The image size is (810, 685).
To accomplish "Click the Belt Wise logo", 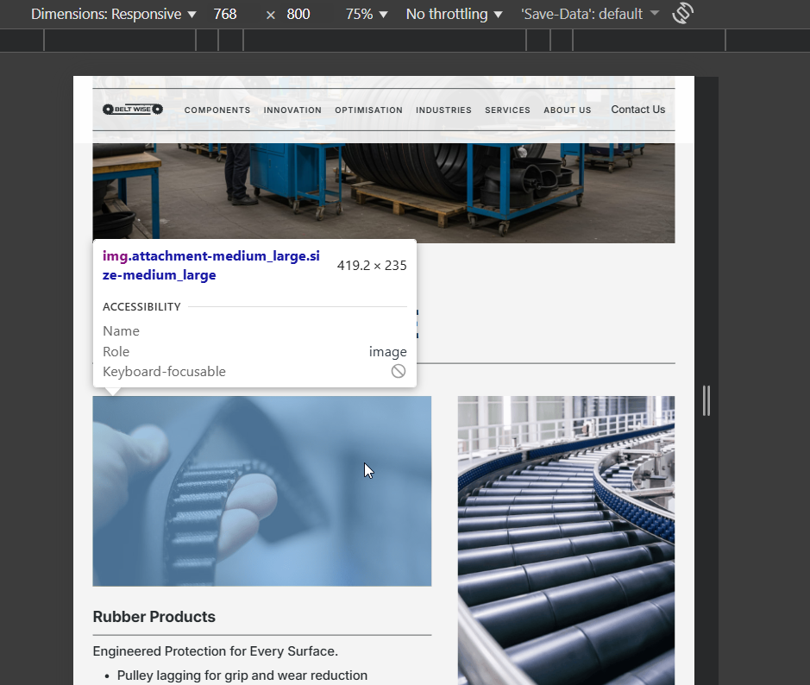I will (132, 110).
